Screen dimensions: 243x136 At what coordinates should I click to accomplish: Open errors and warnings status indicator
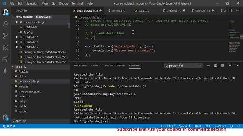point(9,126)
